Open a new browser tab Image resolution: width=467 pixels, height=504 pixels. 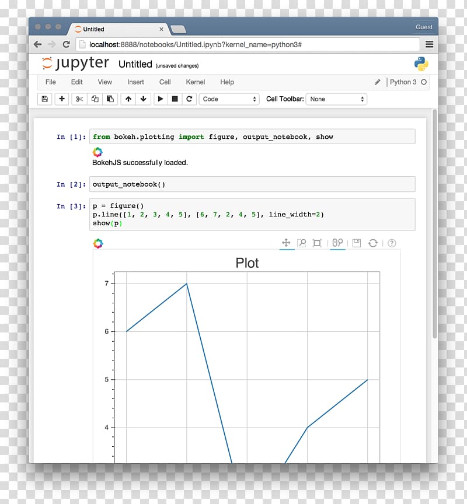pos(178,29)
